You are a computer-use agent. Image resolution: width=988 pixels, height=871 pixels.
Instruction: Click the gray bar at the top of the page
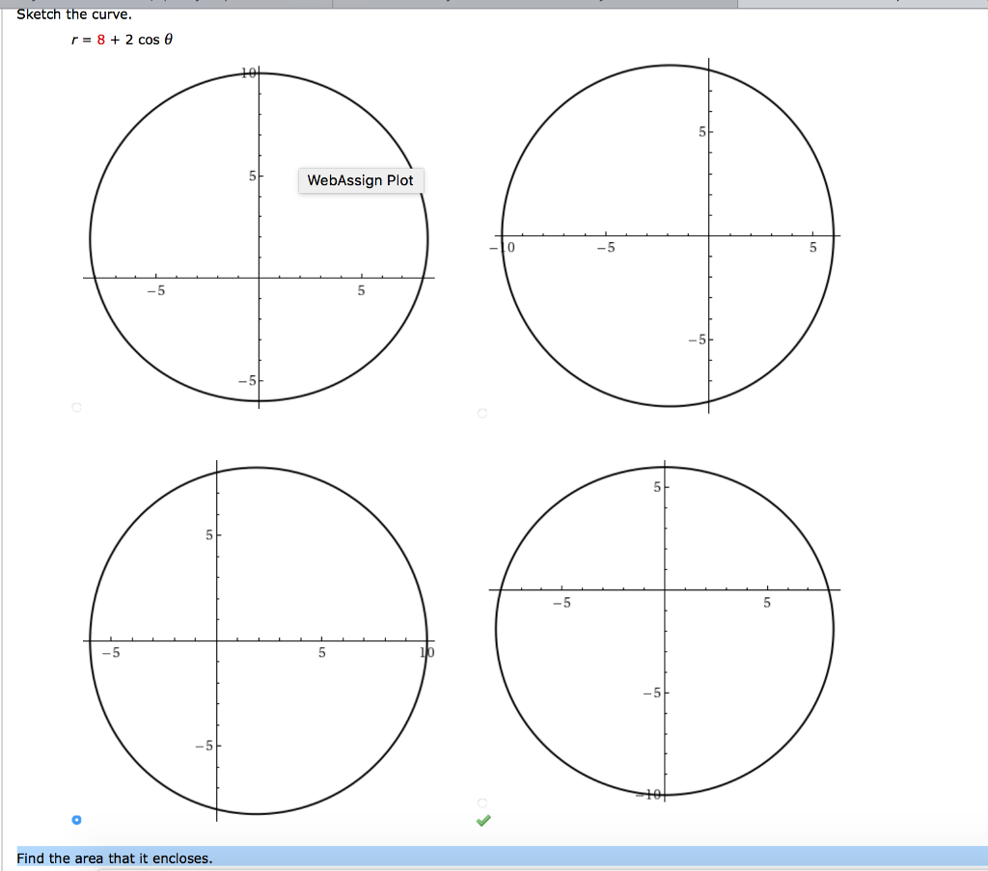coord(494,3)
